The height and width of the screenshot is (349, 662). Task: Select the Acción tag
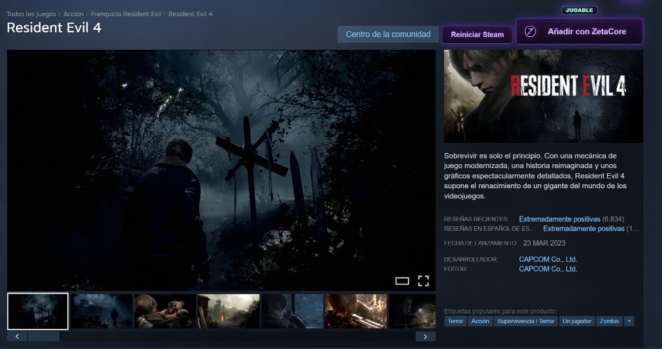480,321
